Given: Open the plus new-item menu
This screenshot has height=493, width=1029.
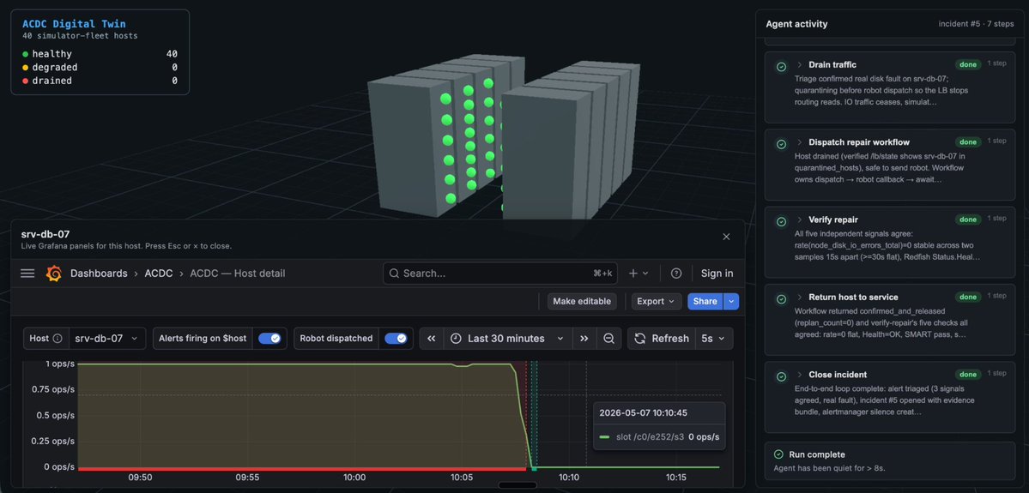Looking at the screenshot, I should [x=638, y=274].
